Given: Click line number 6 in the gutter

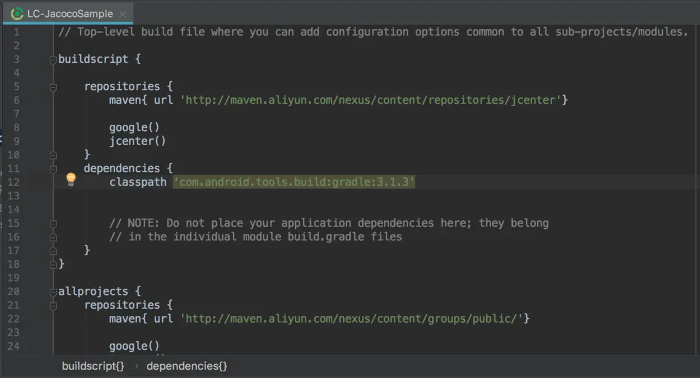Looking at the screenshot, I should [16, 100].
